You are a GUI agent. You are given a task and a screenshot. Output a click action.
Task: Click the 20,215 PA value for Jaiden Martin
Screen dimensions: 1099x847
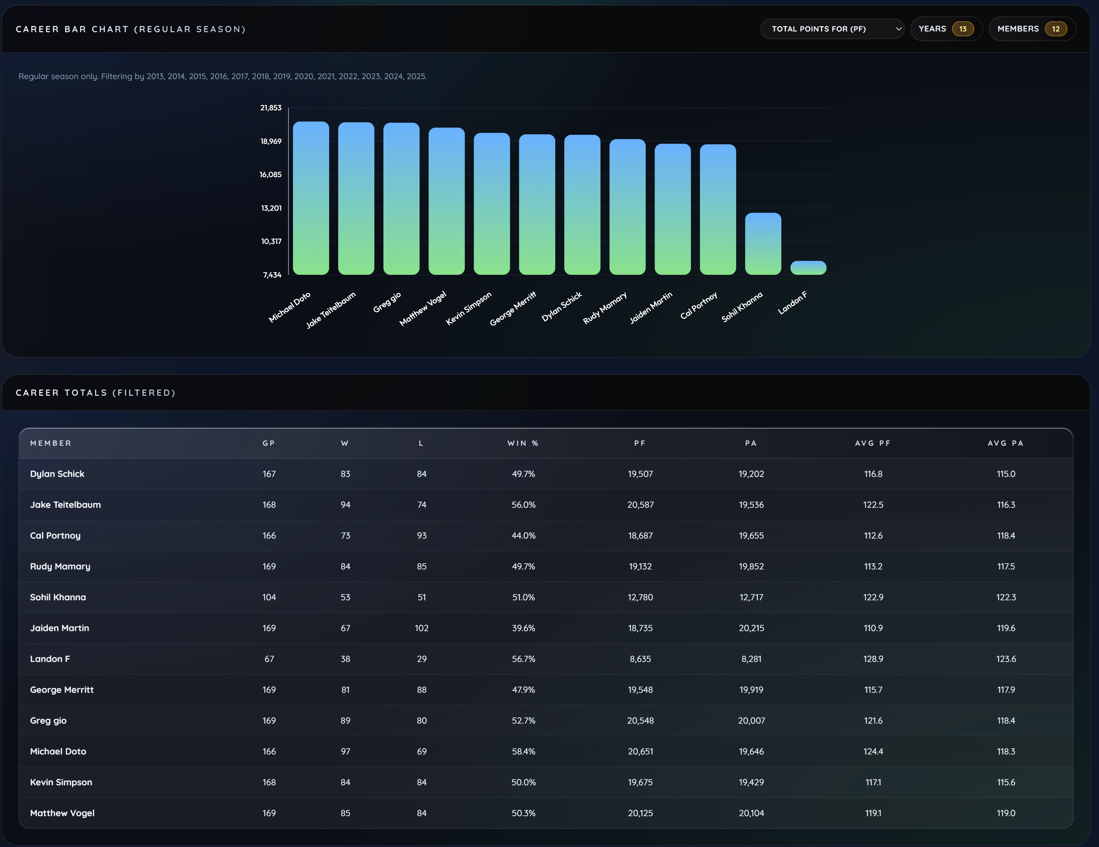click(x=751, y=628)
